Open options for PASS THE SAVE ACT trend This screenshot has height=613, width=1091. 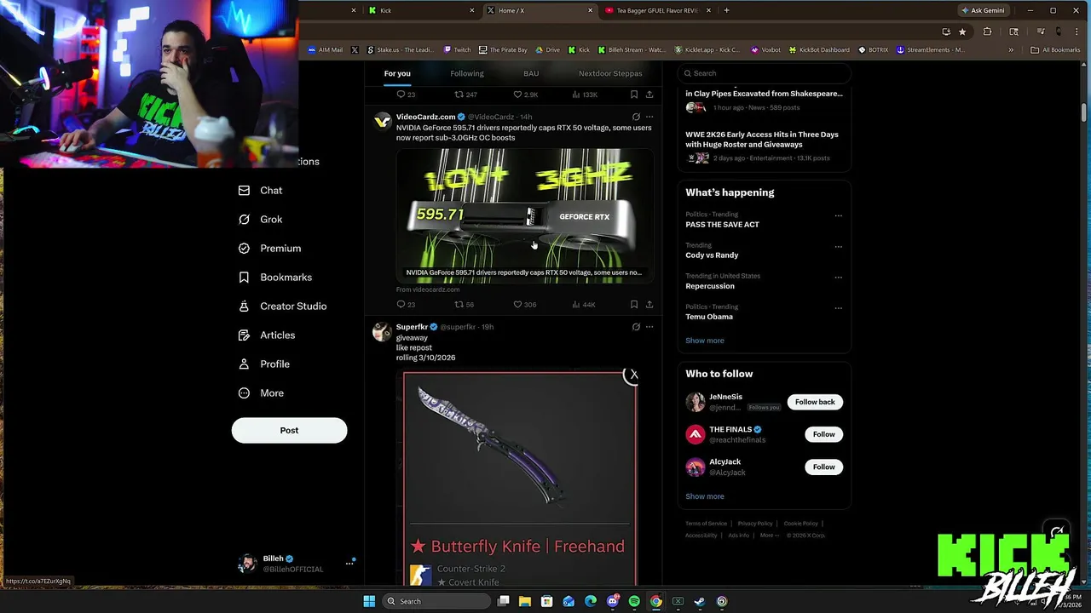pyautogui.click(x=838, y=216)
